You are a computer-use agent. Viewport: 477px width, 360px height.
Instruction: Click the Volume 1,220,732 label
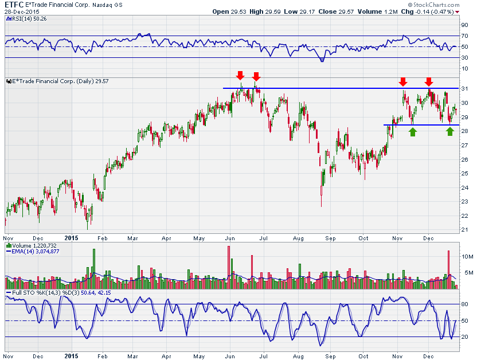(34, 246)
